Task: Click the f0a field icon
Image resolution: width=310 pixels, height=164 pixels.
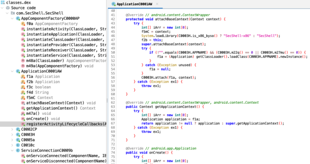Action: pyautogui.click(x=23, y=24)
